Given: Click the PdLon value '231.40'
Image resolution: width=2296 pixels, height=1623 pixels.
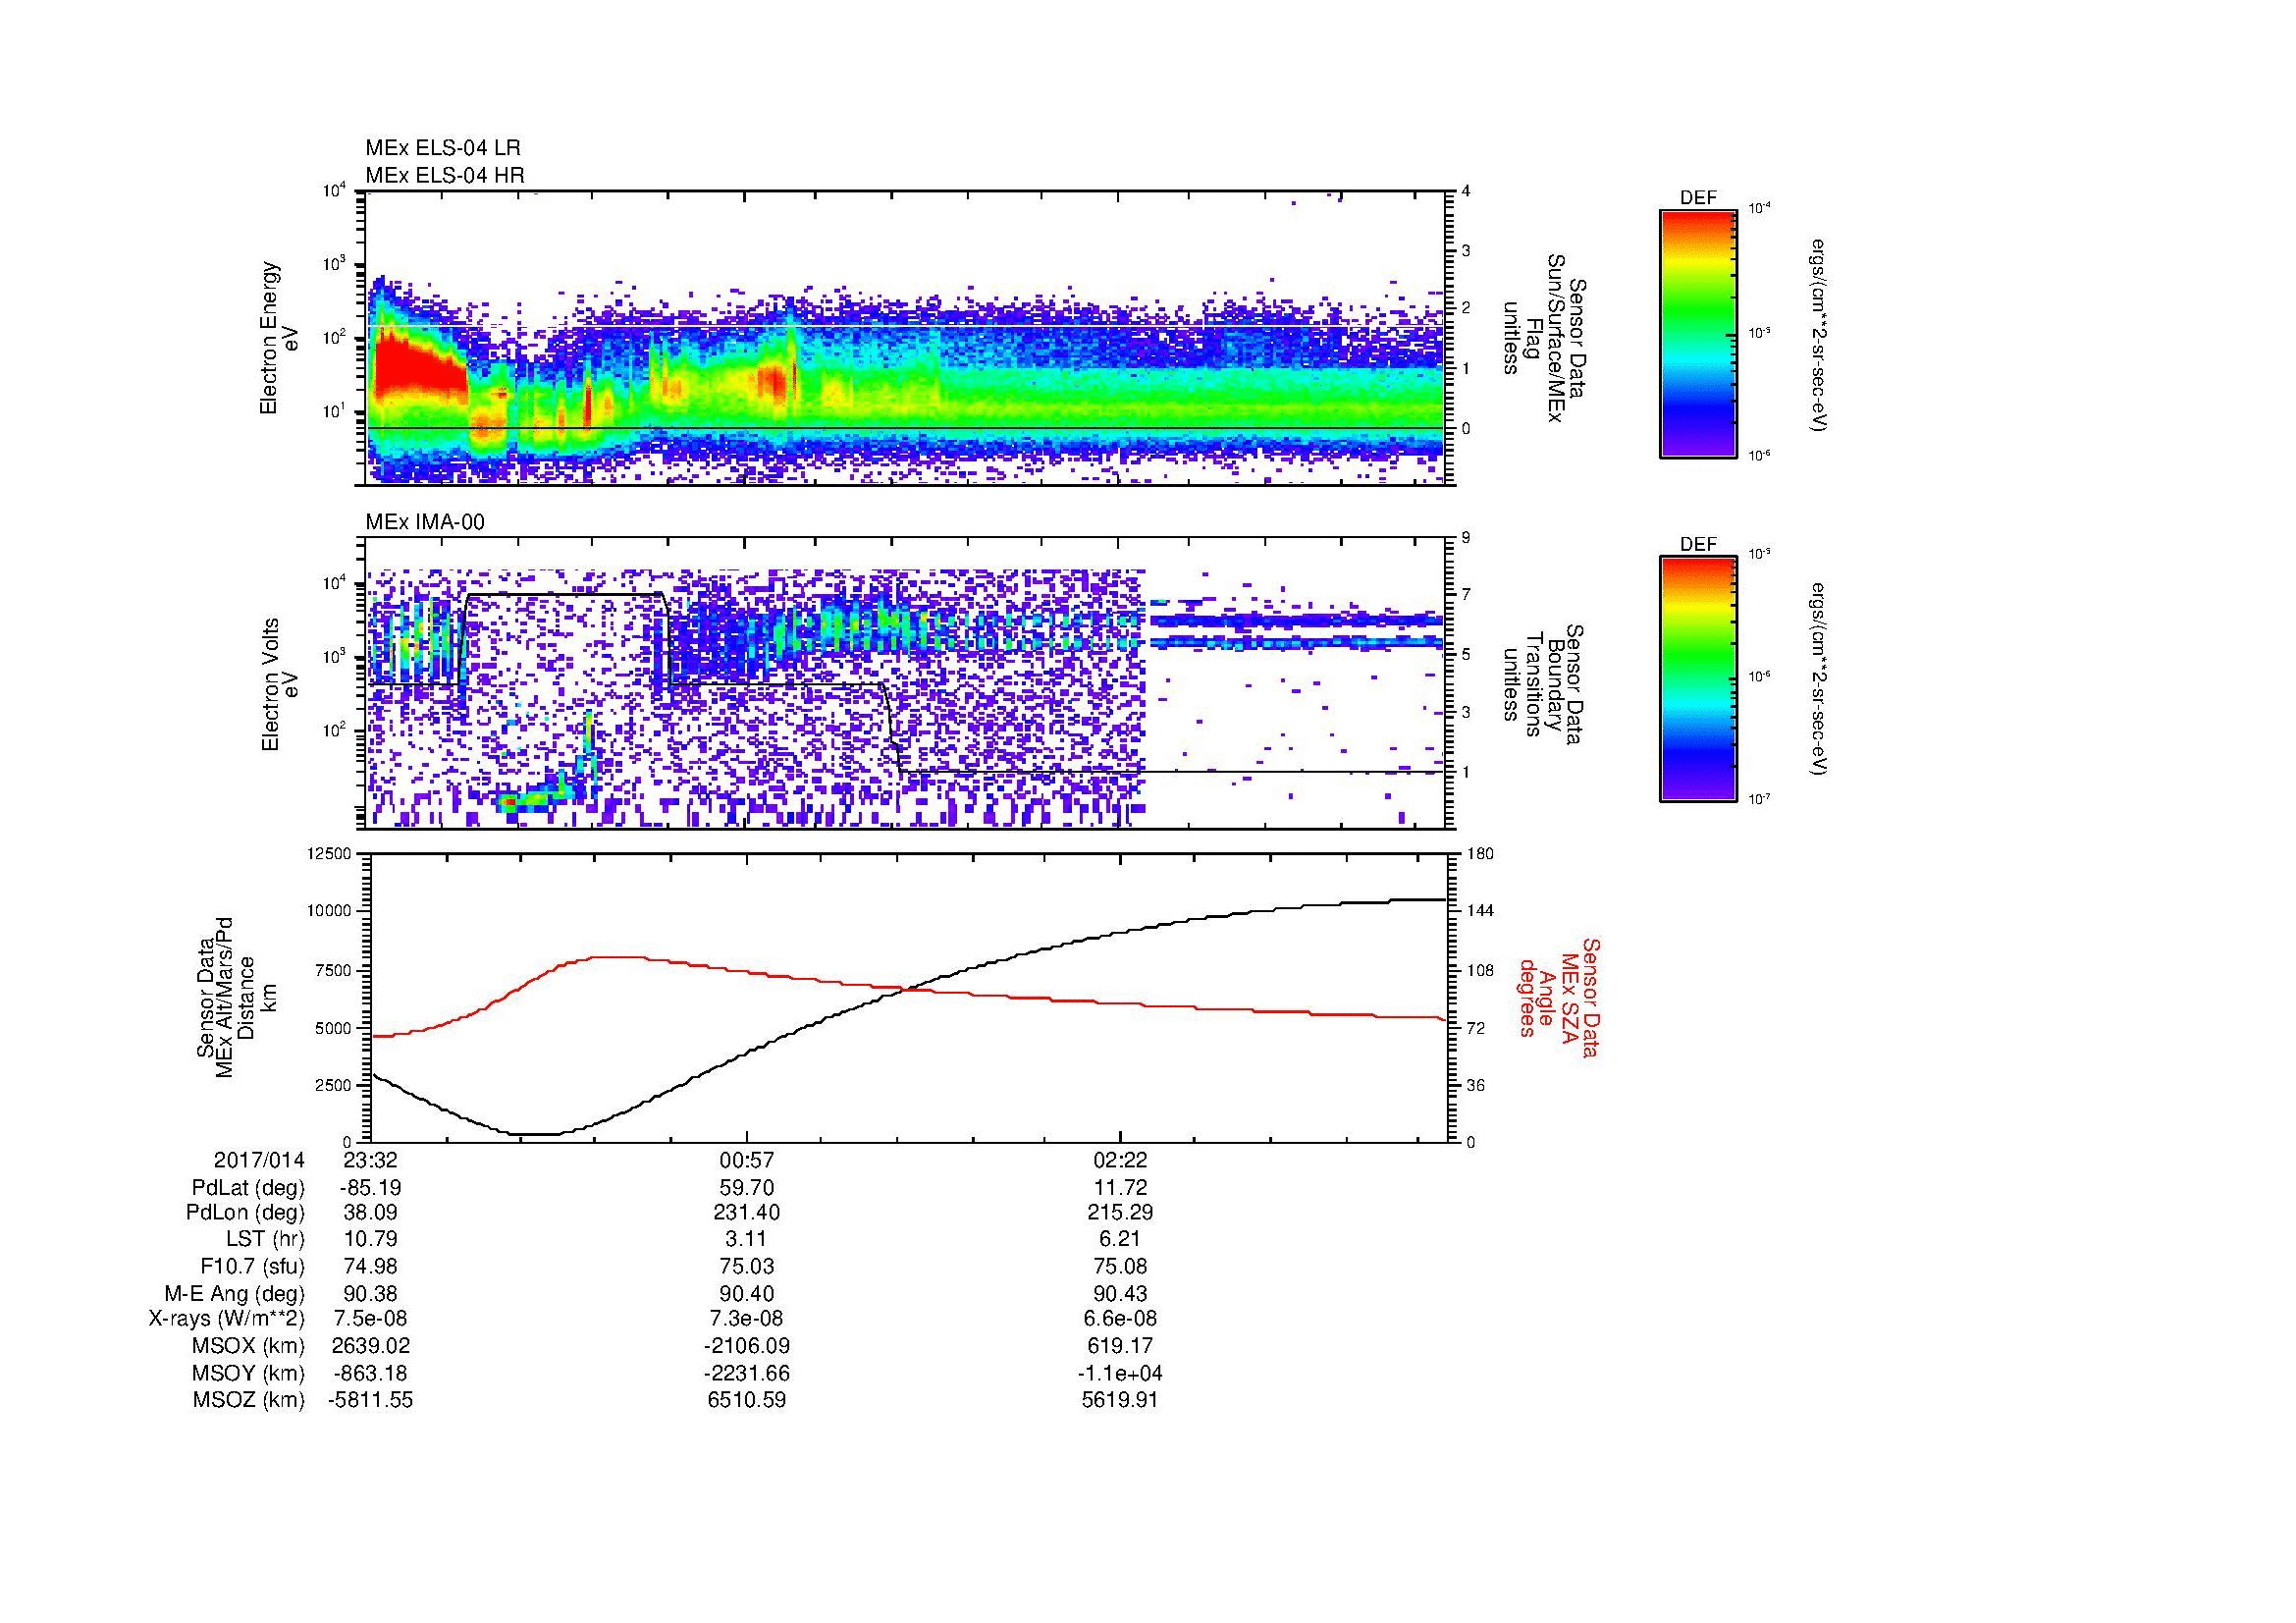Looking at the screenshot, I should click(747, 1213).
